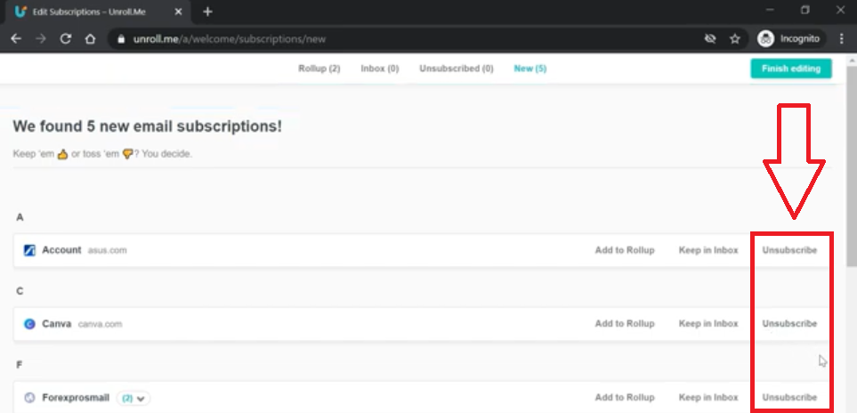Image resolution: width=857 pixels, height=413 pixels.
Task: Click the Canva sender logo
Action: point(29,324)
